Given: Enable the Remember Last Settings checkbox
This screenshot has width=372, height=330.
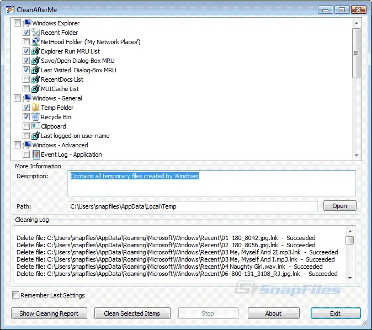Looking at the screenshot, I should [15, 295].
